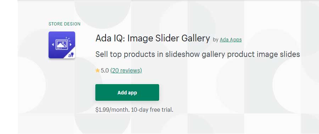Click "Image Slider Gallery" in the heading
The width and height of the screenshot is (319, 134).
click(x=169, y=38)
